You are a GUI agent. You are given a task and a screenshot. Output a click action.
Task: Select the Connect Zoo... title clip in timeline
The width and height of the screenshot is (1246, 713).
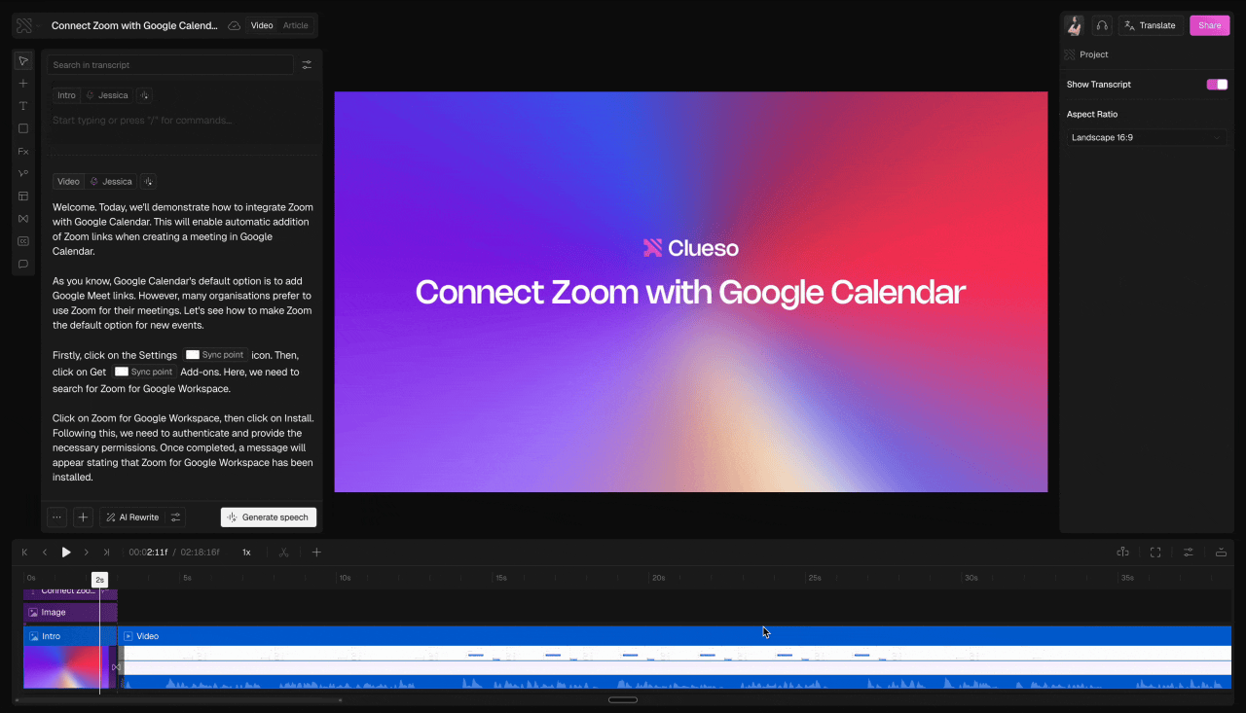[x=70, y=591]
